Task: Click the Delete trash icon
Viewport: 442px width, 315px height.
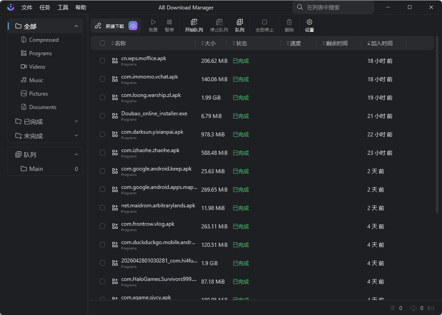Action: 289,22
